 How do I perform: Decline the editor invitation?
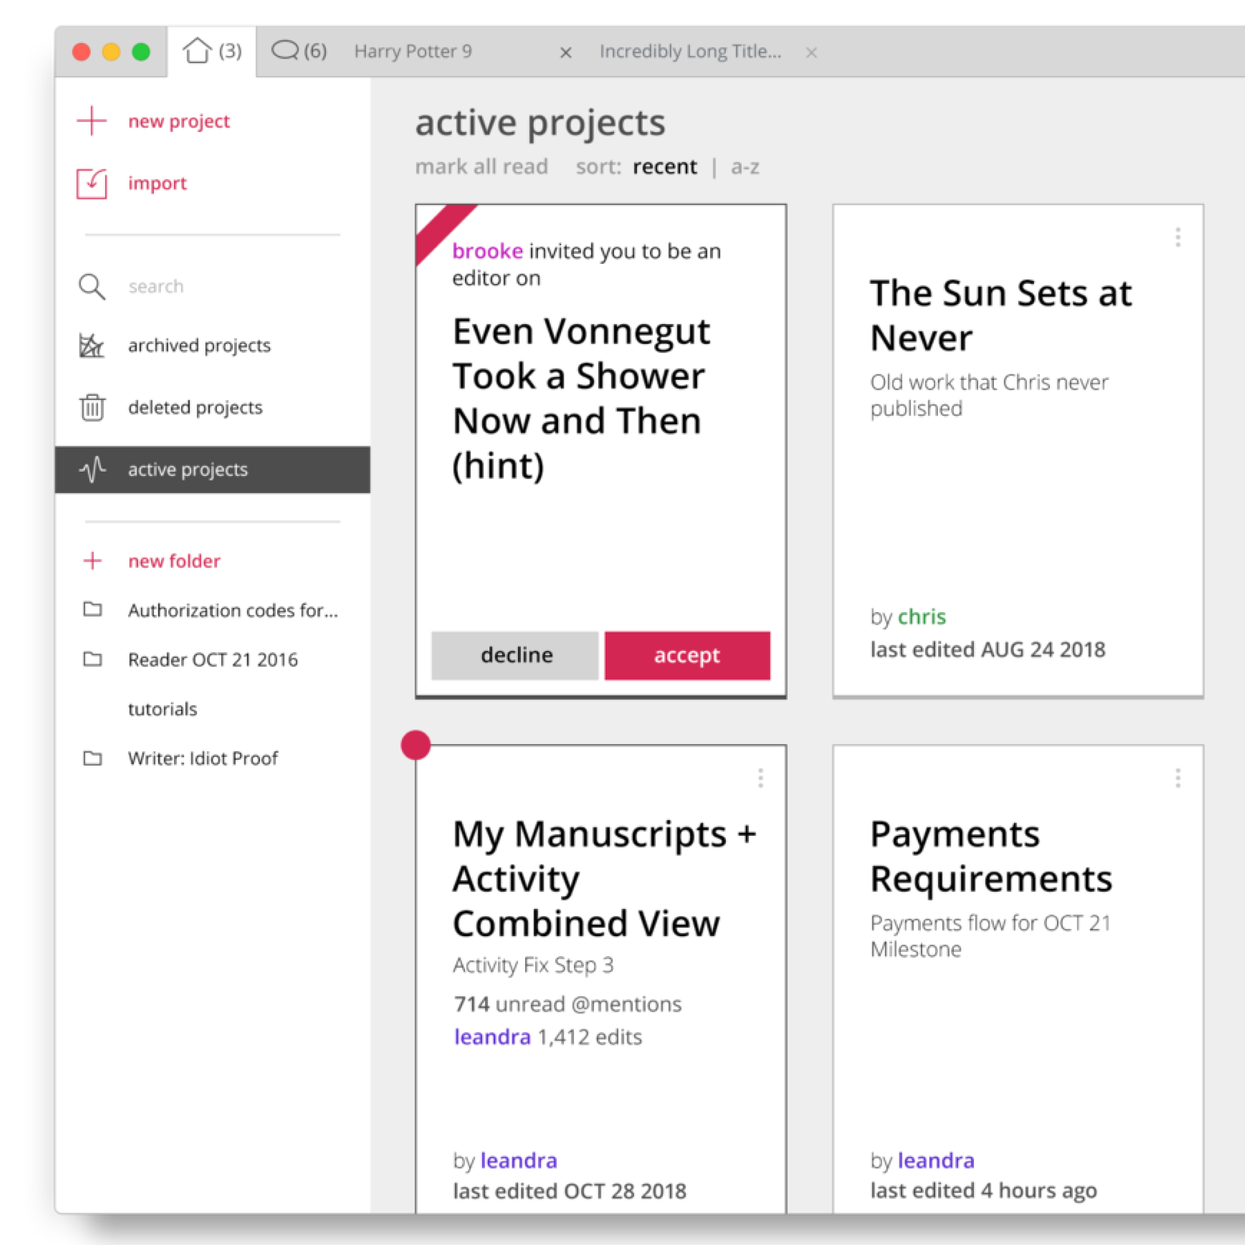[516, 655]
